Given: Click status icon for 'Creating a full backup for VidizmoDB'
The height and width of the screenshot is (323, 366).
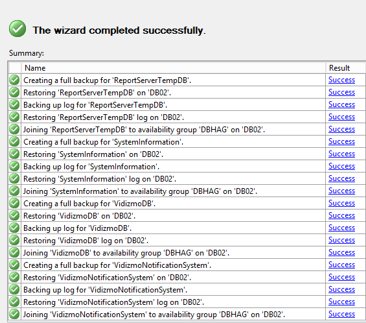Looking at the screenshot, I should point(14,203).
